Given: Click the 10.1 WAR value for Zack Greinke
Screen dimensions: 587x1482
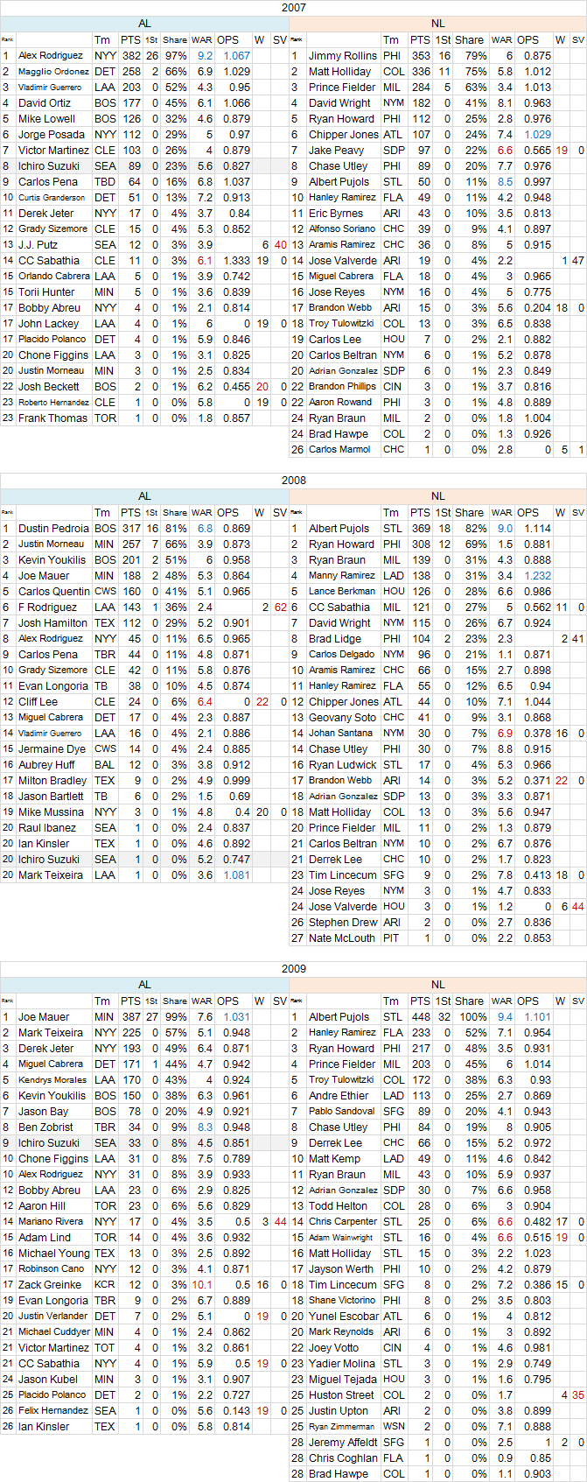Looking at the screenshot, I should [202, 1285].
